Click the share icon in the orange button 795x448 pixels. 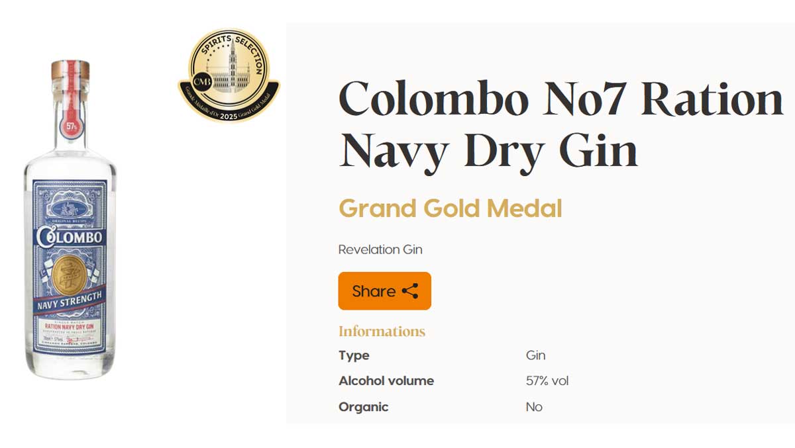click(410, 291)
